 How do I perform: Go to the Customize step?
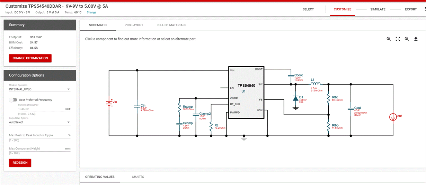point(343,9)
